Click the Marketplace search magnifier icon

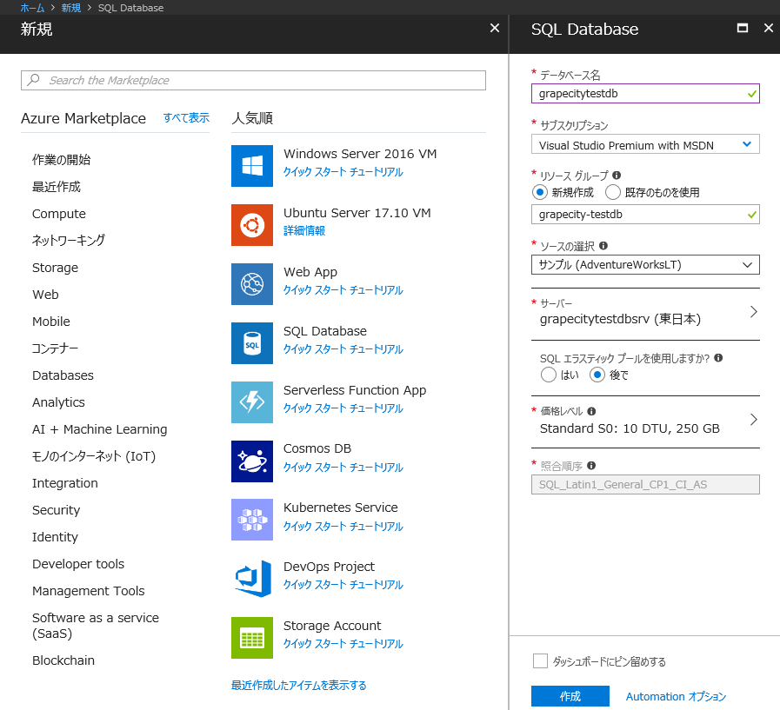(x=33, y=80)
